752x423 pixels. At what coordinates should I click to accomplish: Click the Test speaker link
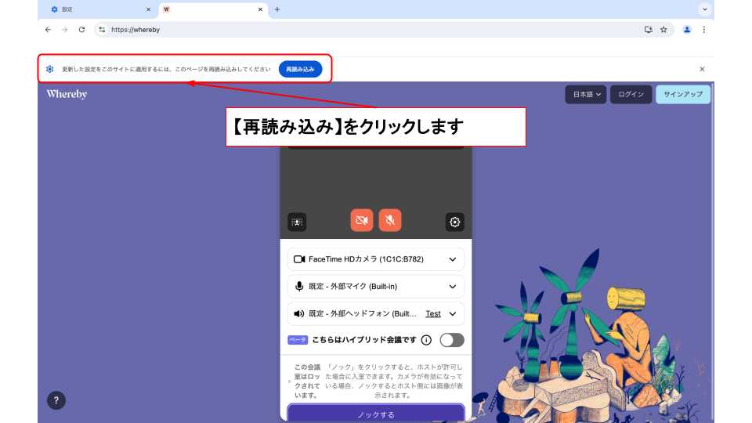tap(432, 313)
